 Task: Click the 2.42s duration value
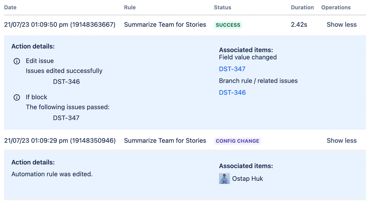[x=299, y=25]
